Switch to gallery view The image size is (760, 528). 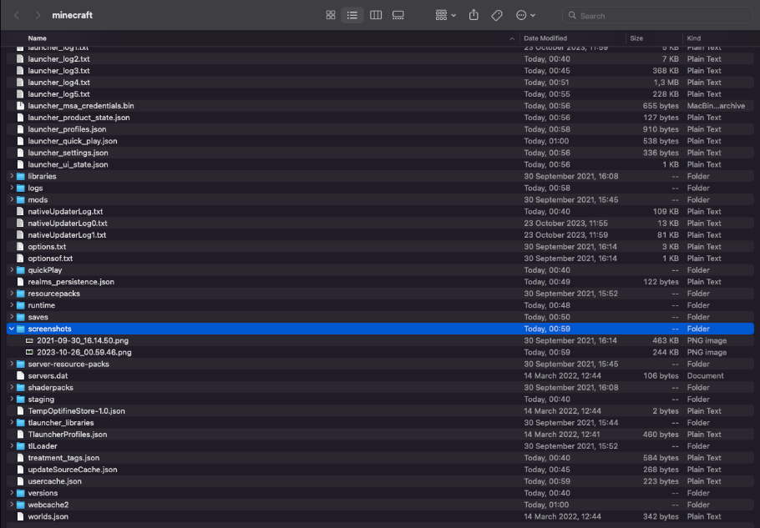point(398,16)
